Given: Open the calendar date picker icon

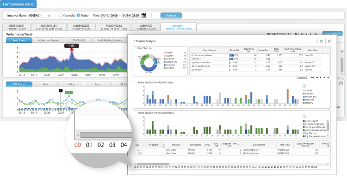Looking at the screenshot, I should coord(144,15).
